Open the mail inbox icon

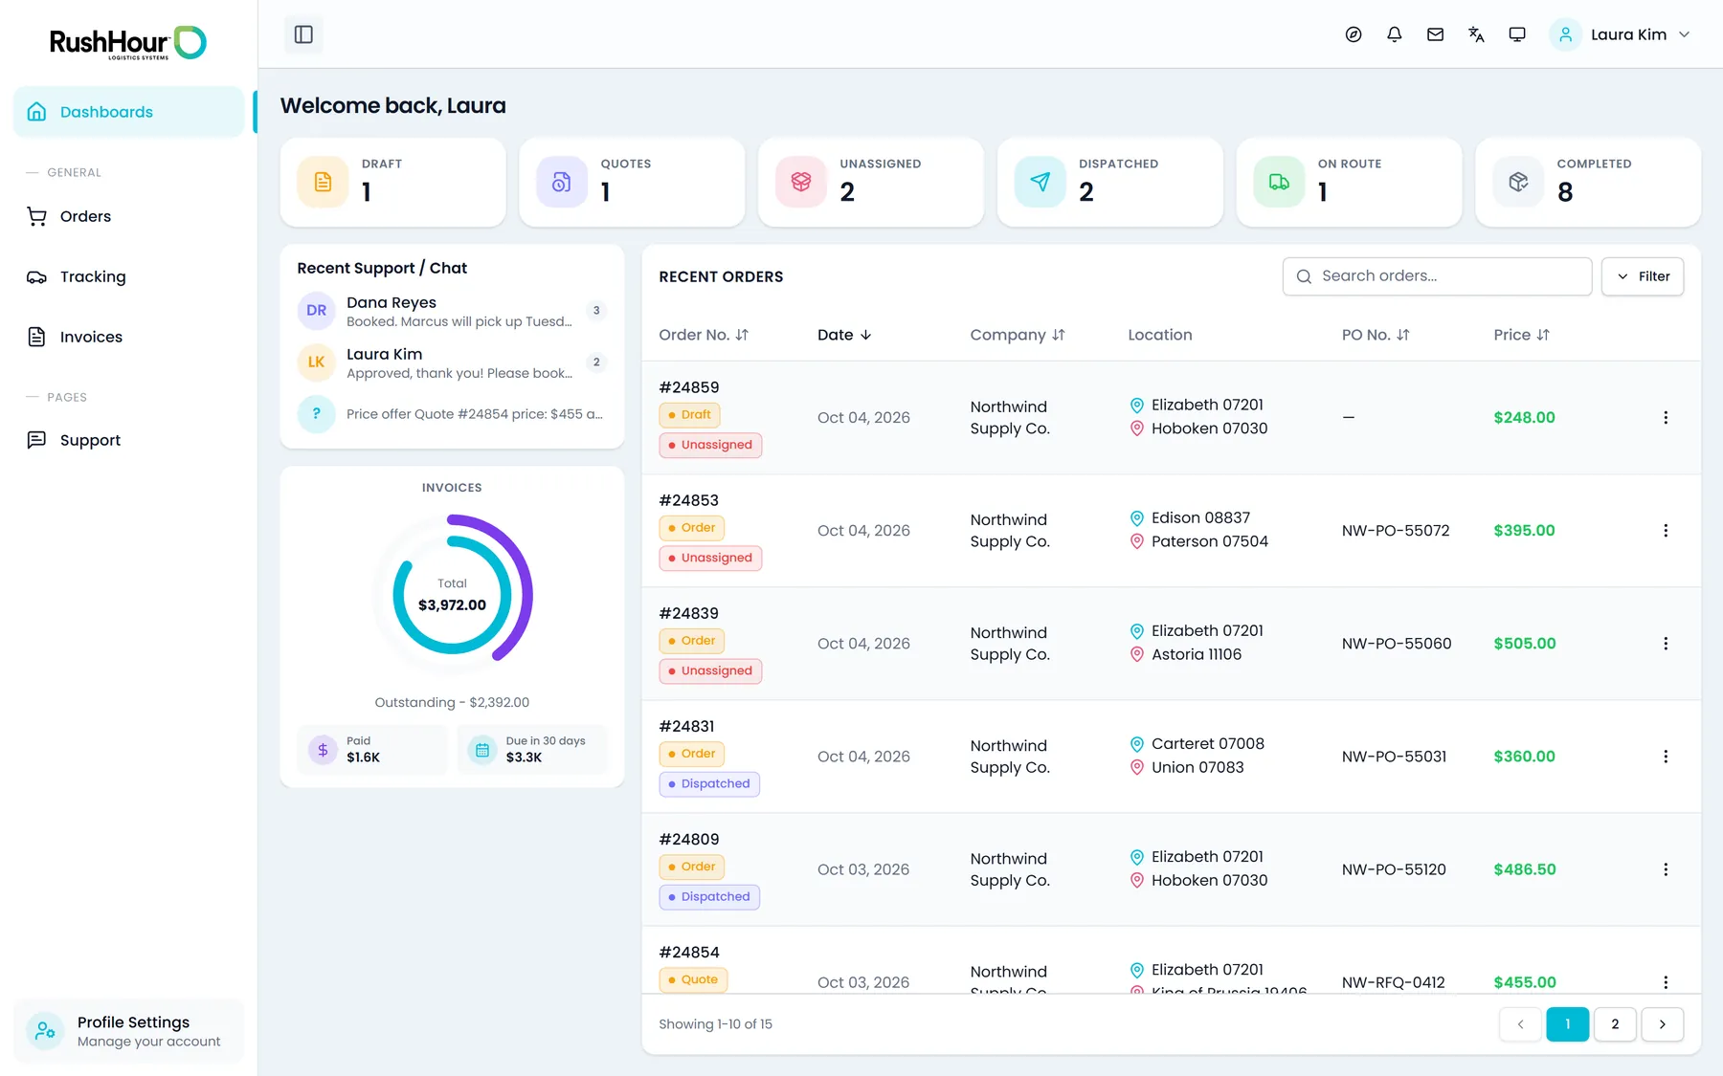[x=1435, y=34]
